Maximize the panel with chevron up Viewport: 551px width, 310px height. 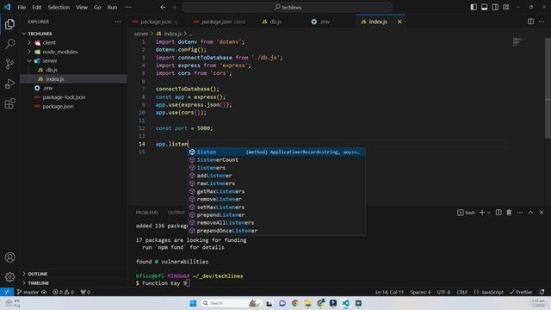coord(530,213)
